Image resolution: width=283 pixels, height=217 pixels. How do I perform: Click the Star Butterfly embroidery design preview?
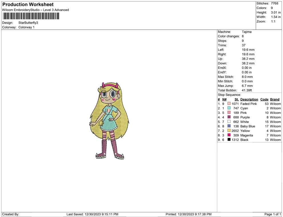[109, 121]
